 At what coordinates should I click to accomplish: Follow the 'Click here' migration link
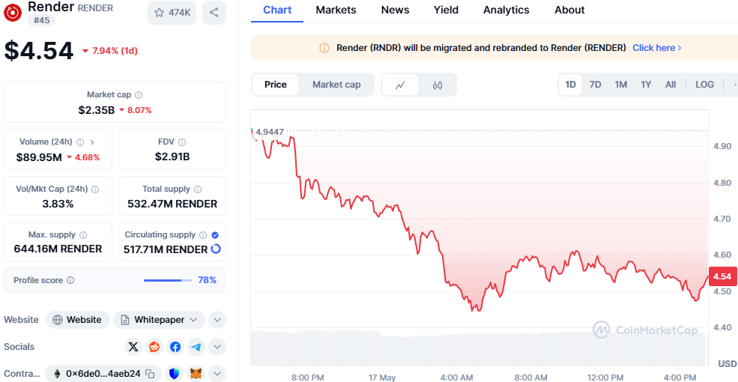click(x=657, y=48)
